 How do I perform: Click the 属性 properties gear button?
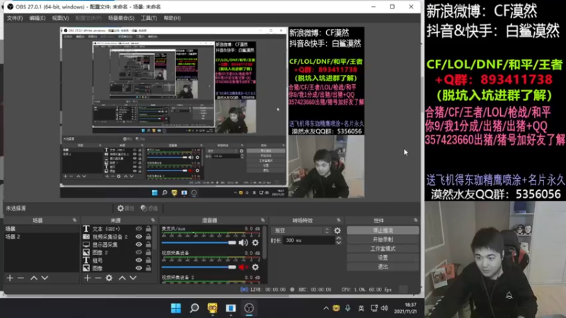click(126, 208)
